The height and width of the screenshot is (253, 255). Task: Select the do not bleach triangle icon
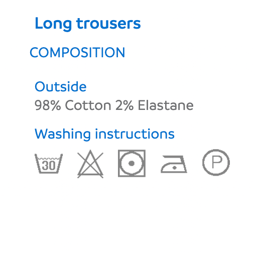[90, 164]
